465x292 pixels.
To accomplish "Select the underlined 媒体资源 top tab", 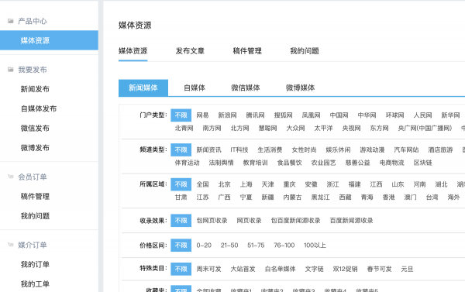I will pyautogui.click(x=133, y=51).
